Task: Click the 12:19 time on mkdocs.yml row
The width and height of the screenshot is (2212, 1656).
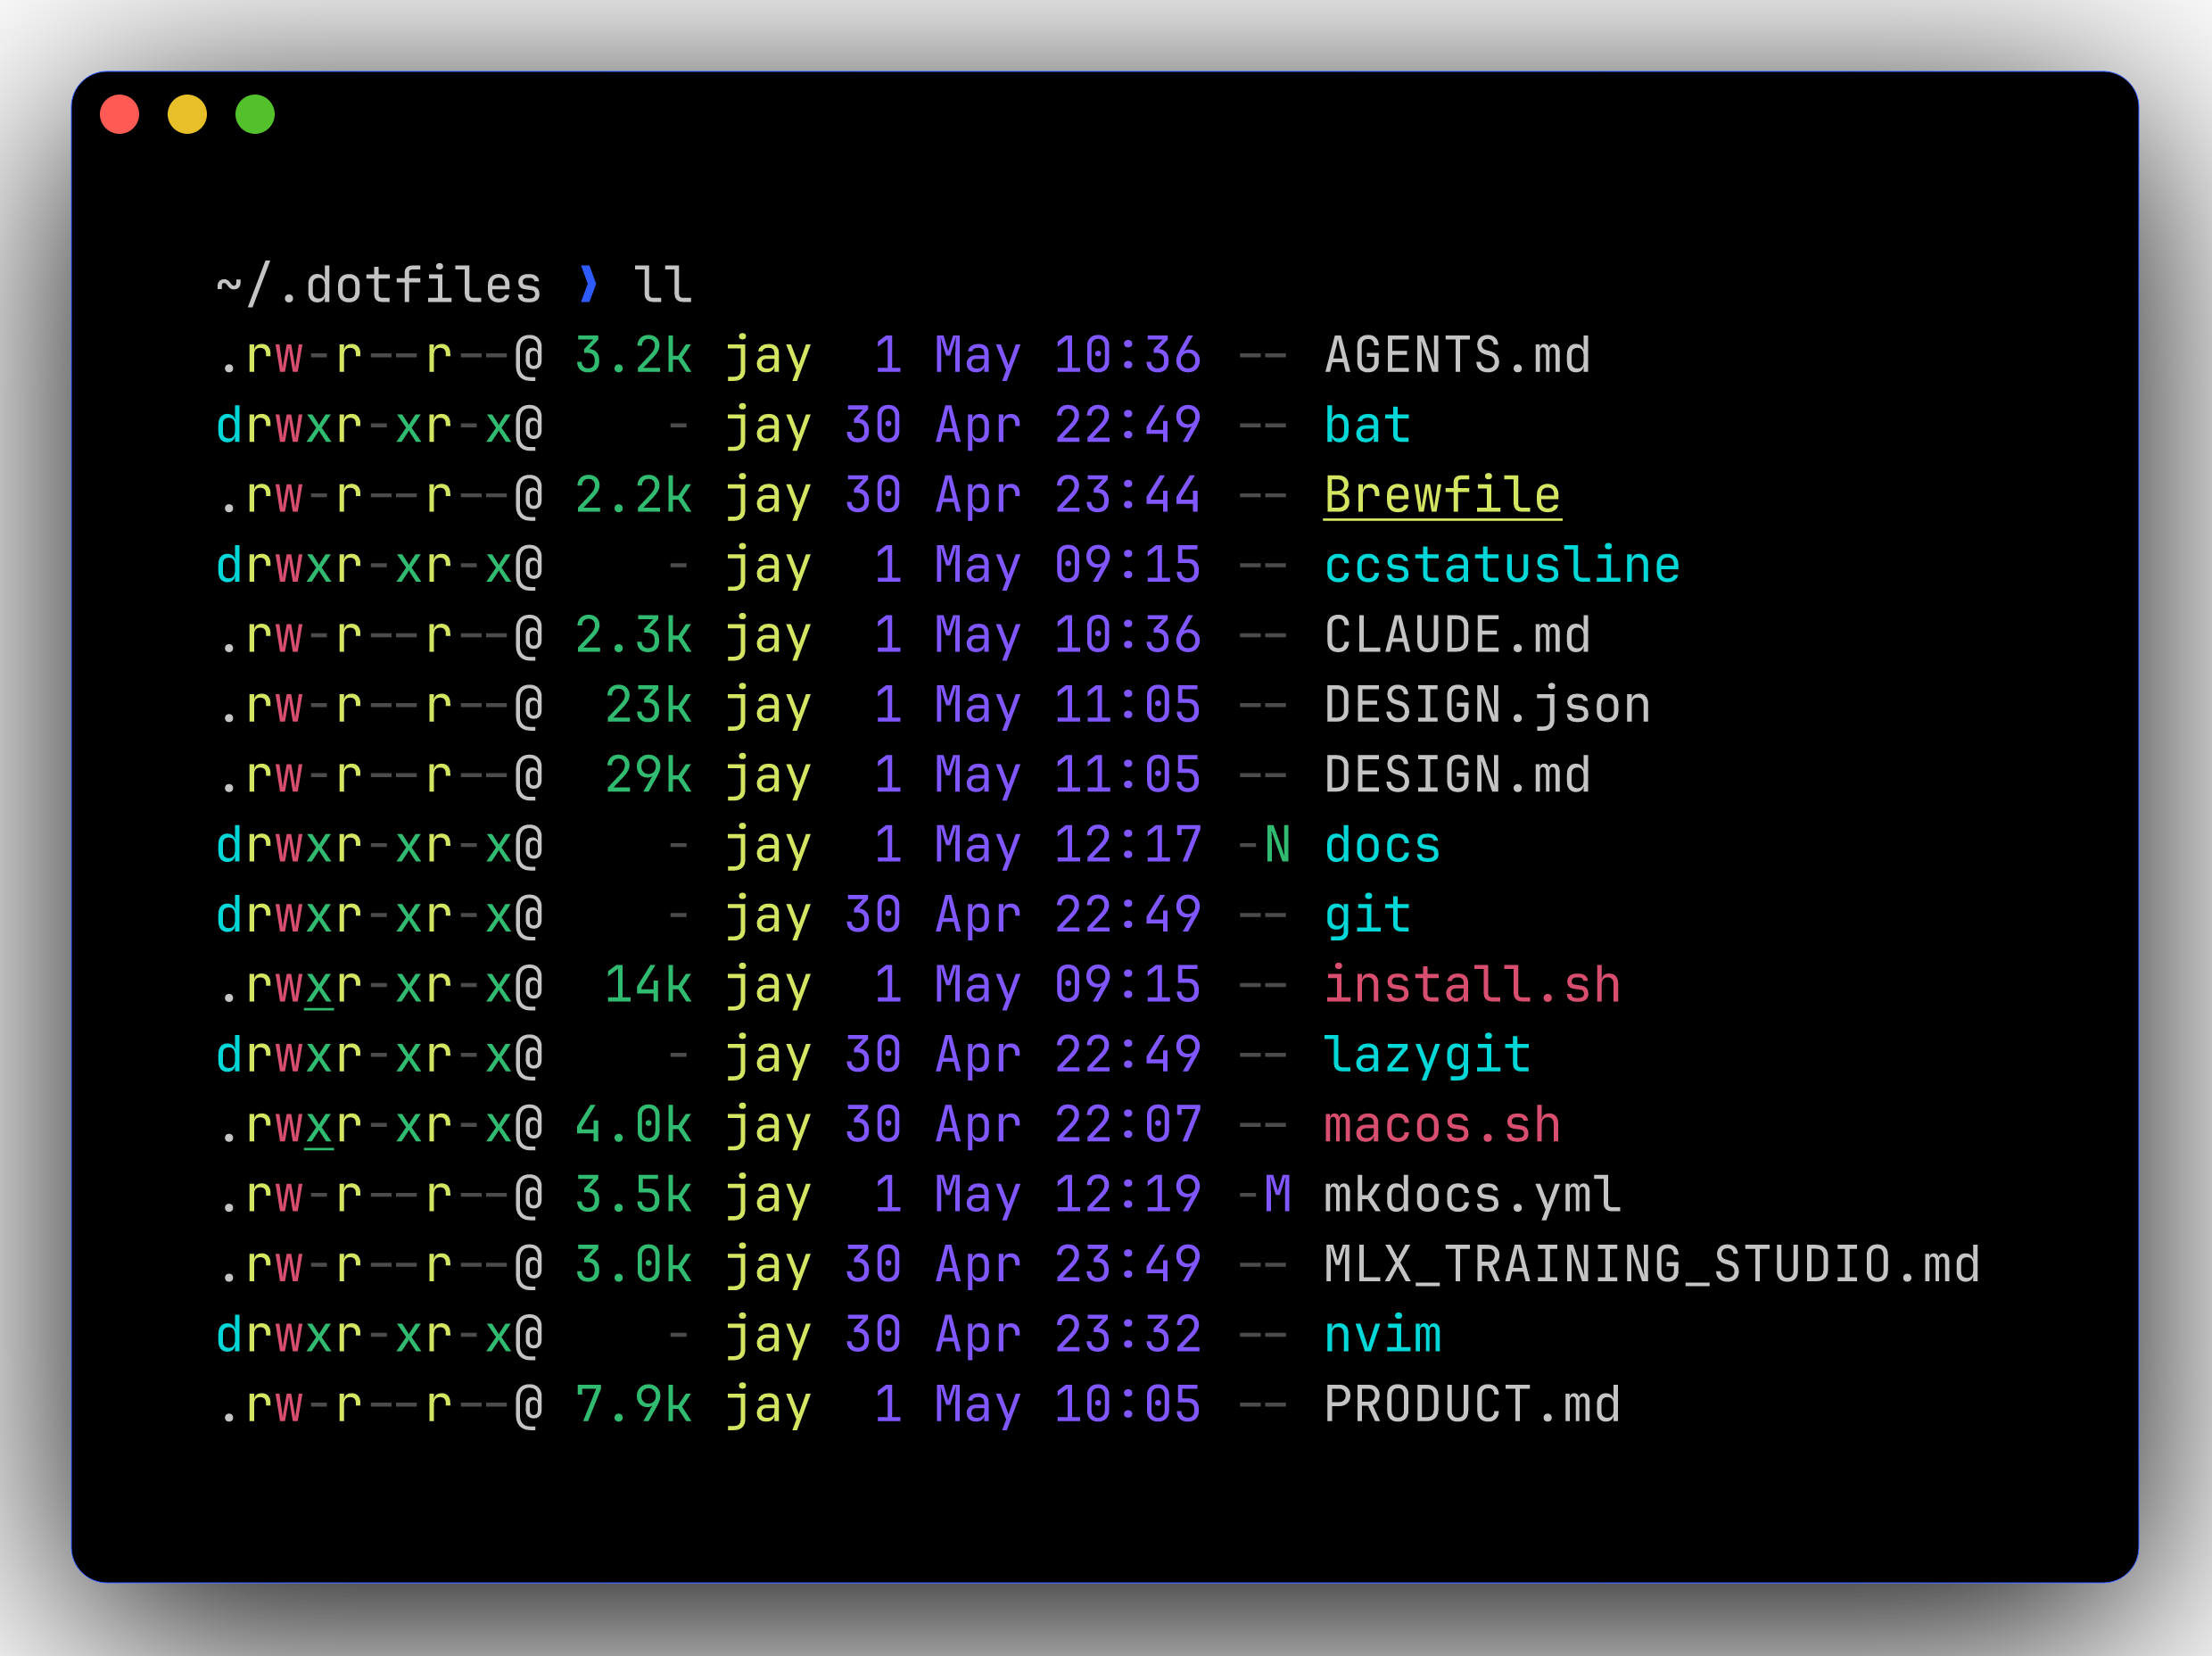Action: tap(1127, 1196)
